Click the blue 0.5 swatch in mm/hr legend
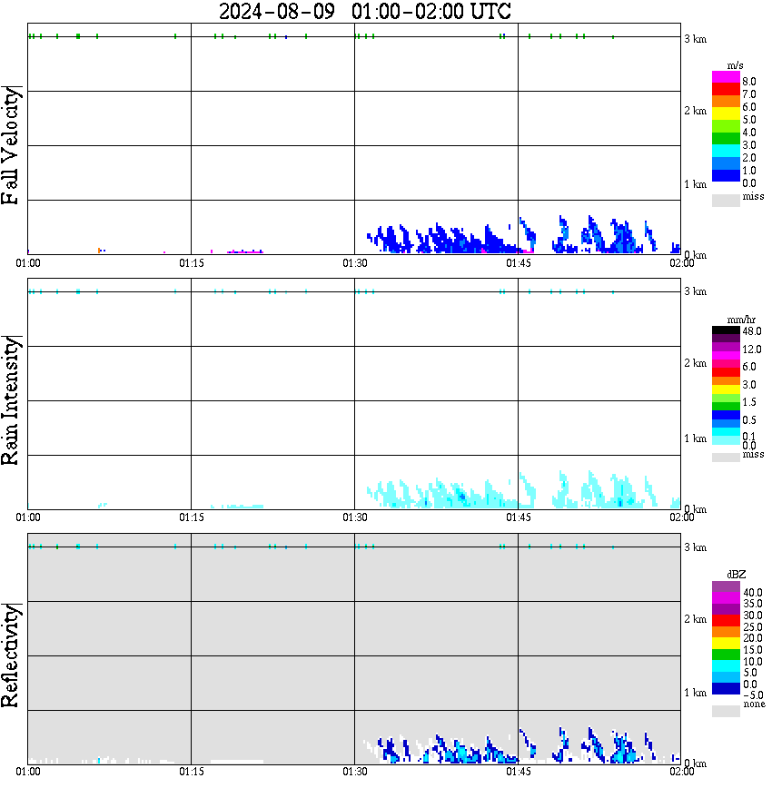772x788 pixels. tap(726, 415)
